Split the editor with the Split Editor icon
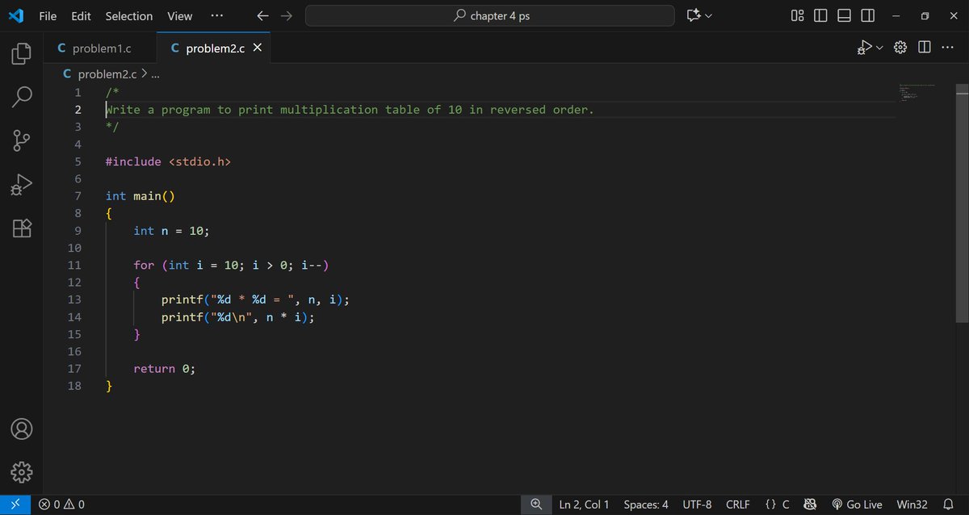The image size is (969, 515). coord(924,47)
